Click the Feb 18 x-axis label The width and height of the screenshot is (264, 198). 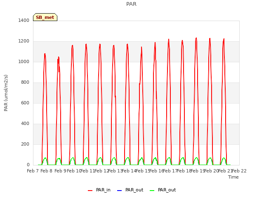click(x=184, y=171)
